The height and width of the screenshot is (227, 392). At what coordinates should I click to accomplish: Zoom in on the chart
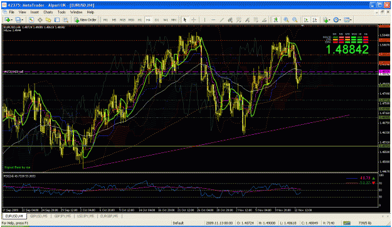(286, 19)
